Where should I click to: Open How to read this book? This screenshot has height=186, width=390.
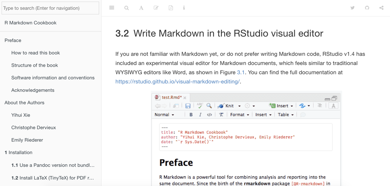coord(36,53)
